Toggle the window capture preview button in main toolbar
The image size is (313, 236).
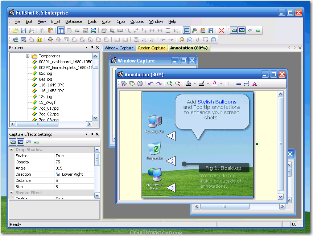coord(186,30)
